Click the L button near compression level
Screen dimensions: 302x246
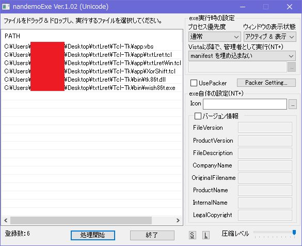205,235
